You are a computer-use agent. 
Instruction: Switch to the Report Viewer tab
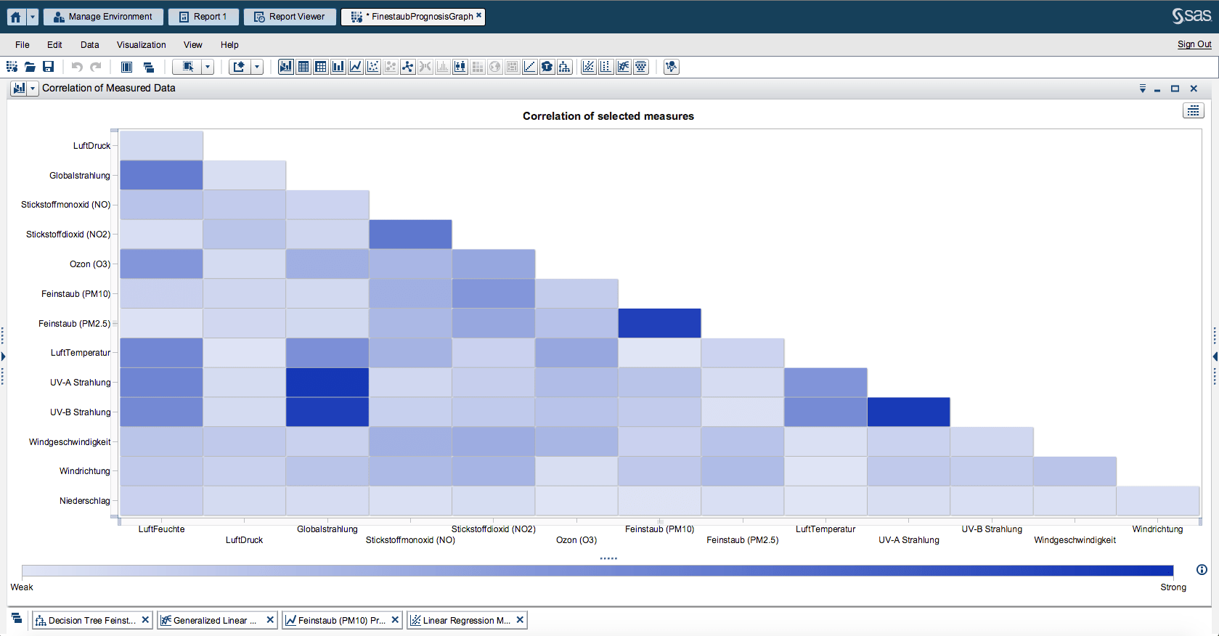point(290,17)
